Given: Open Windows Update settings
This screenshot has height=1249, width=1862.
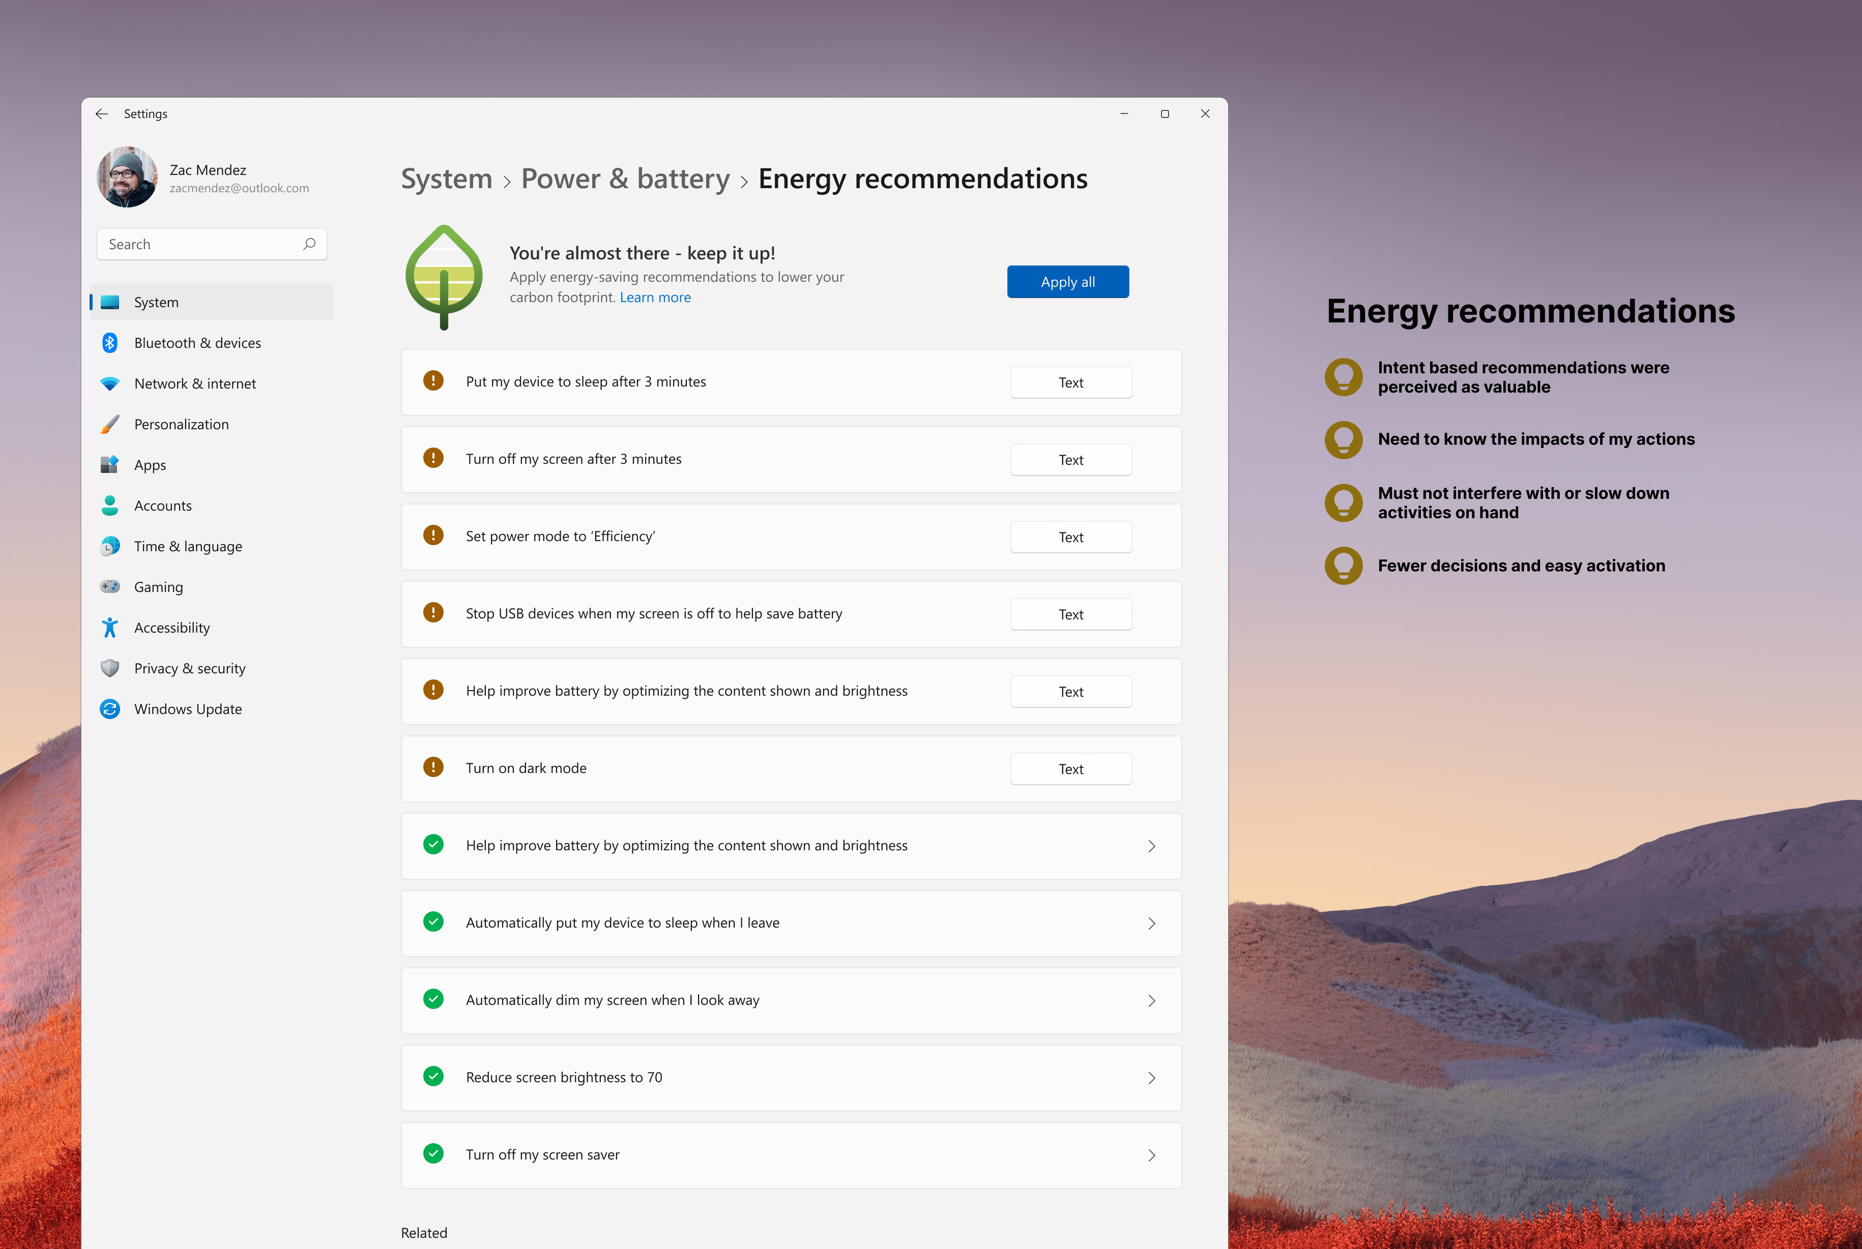Looking at the screenshot, I should pos(212,709).
